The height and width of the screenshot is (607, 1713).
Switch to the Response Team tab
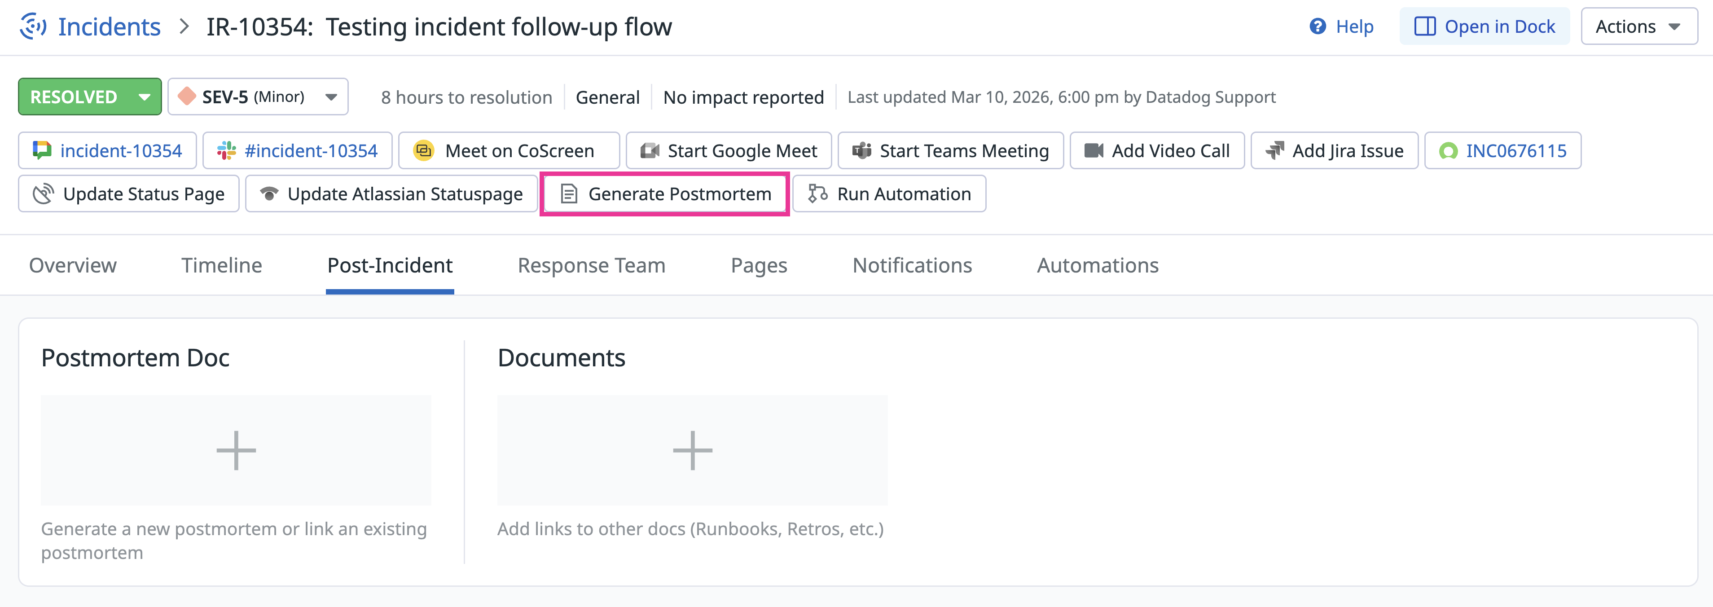(x=591, y=265)
